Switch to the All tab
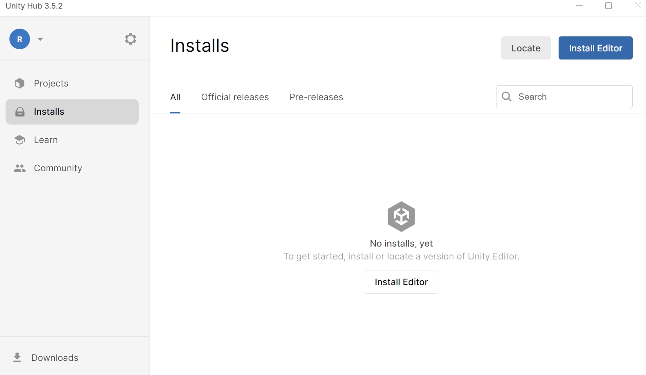 175,97
